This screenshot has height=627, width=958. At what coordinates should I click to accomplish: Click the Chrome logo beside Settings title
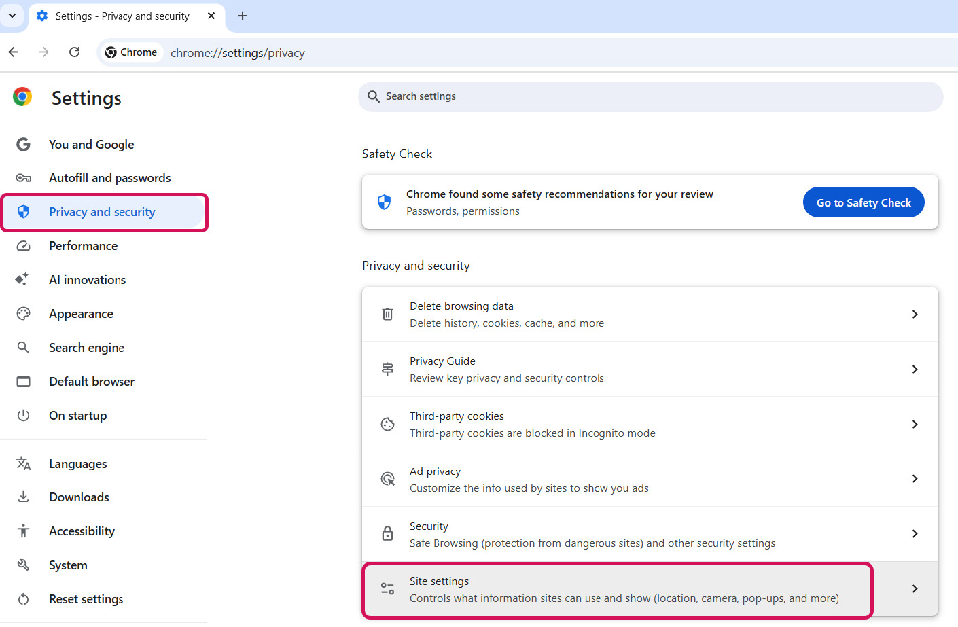pos(22,97)
